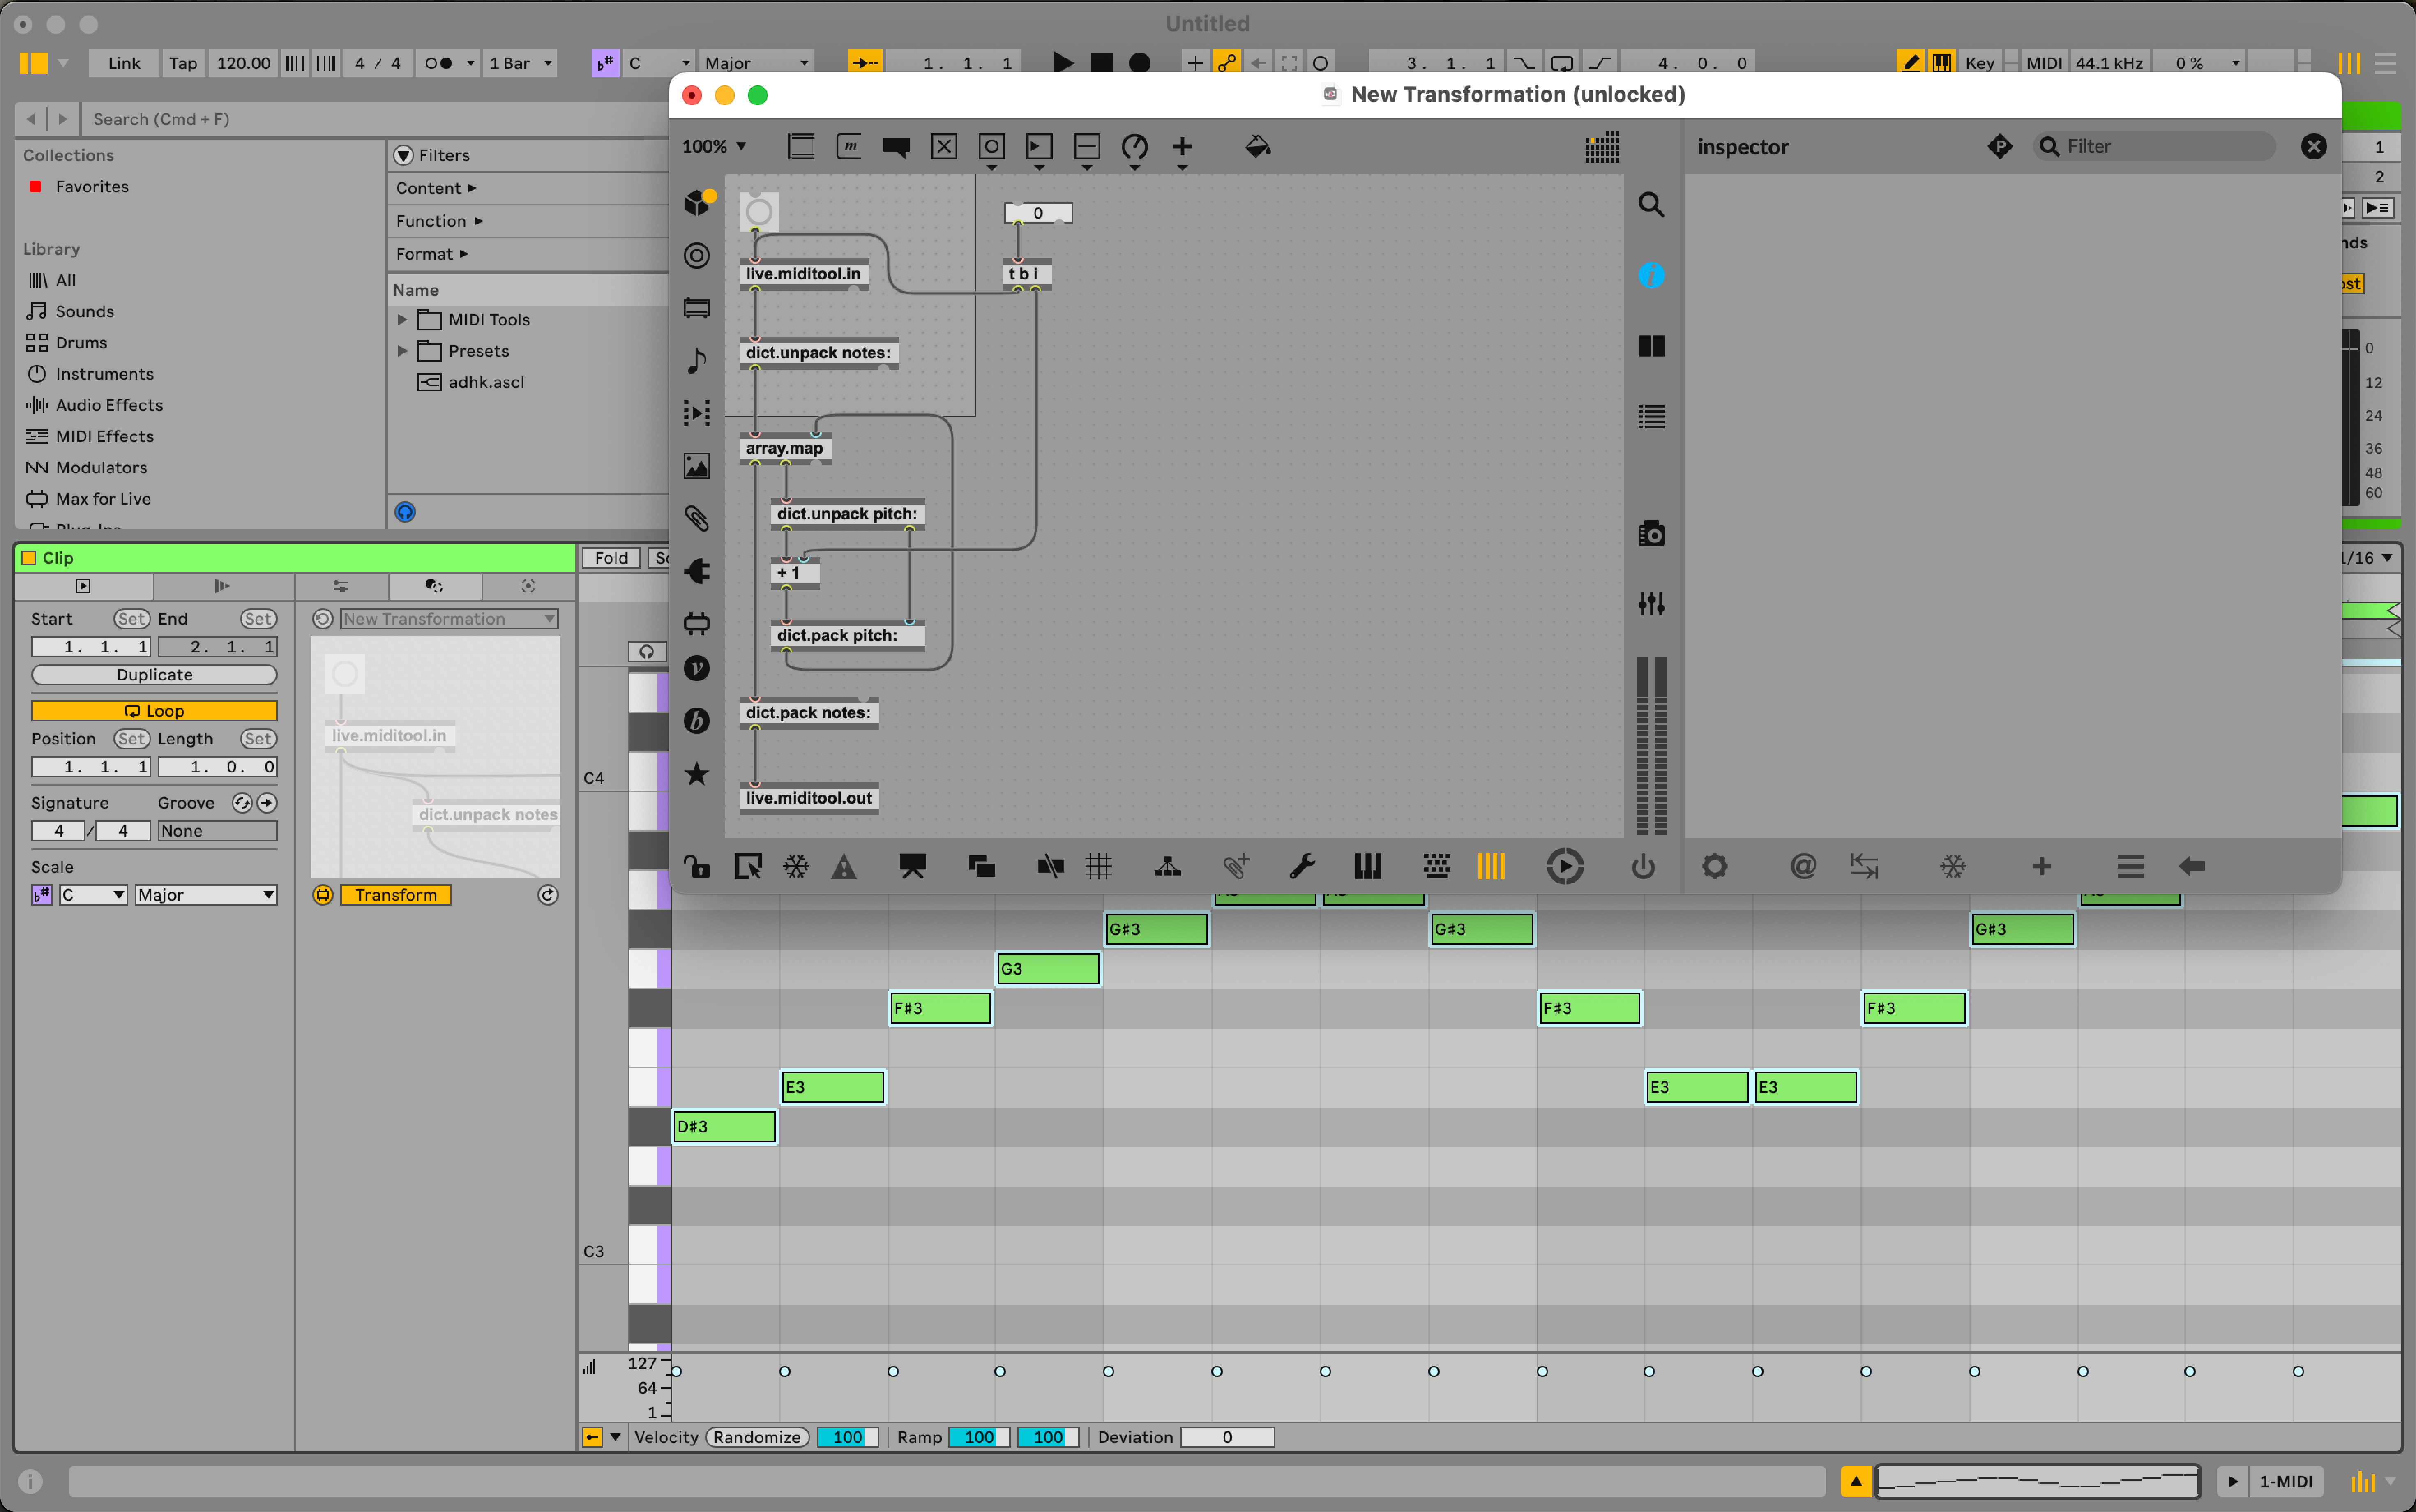Open the magnifier search in right Max sidebar
Viewport: 2416px width, 1512px height.
click(1651, 205)
